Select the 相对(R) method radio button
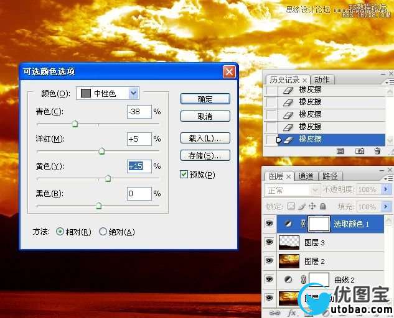The image size is (394, 318). [60, 232]
